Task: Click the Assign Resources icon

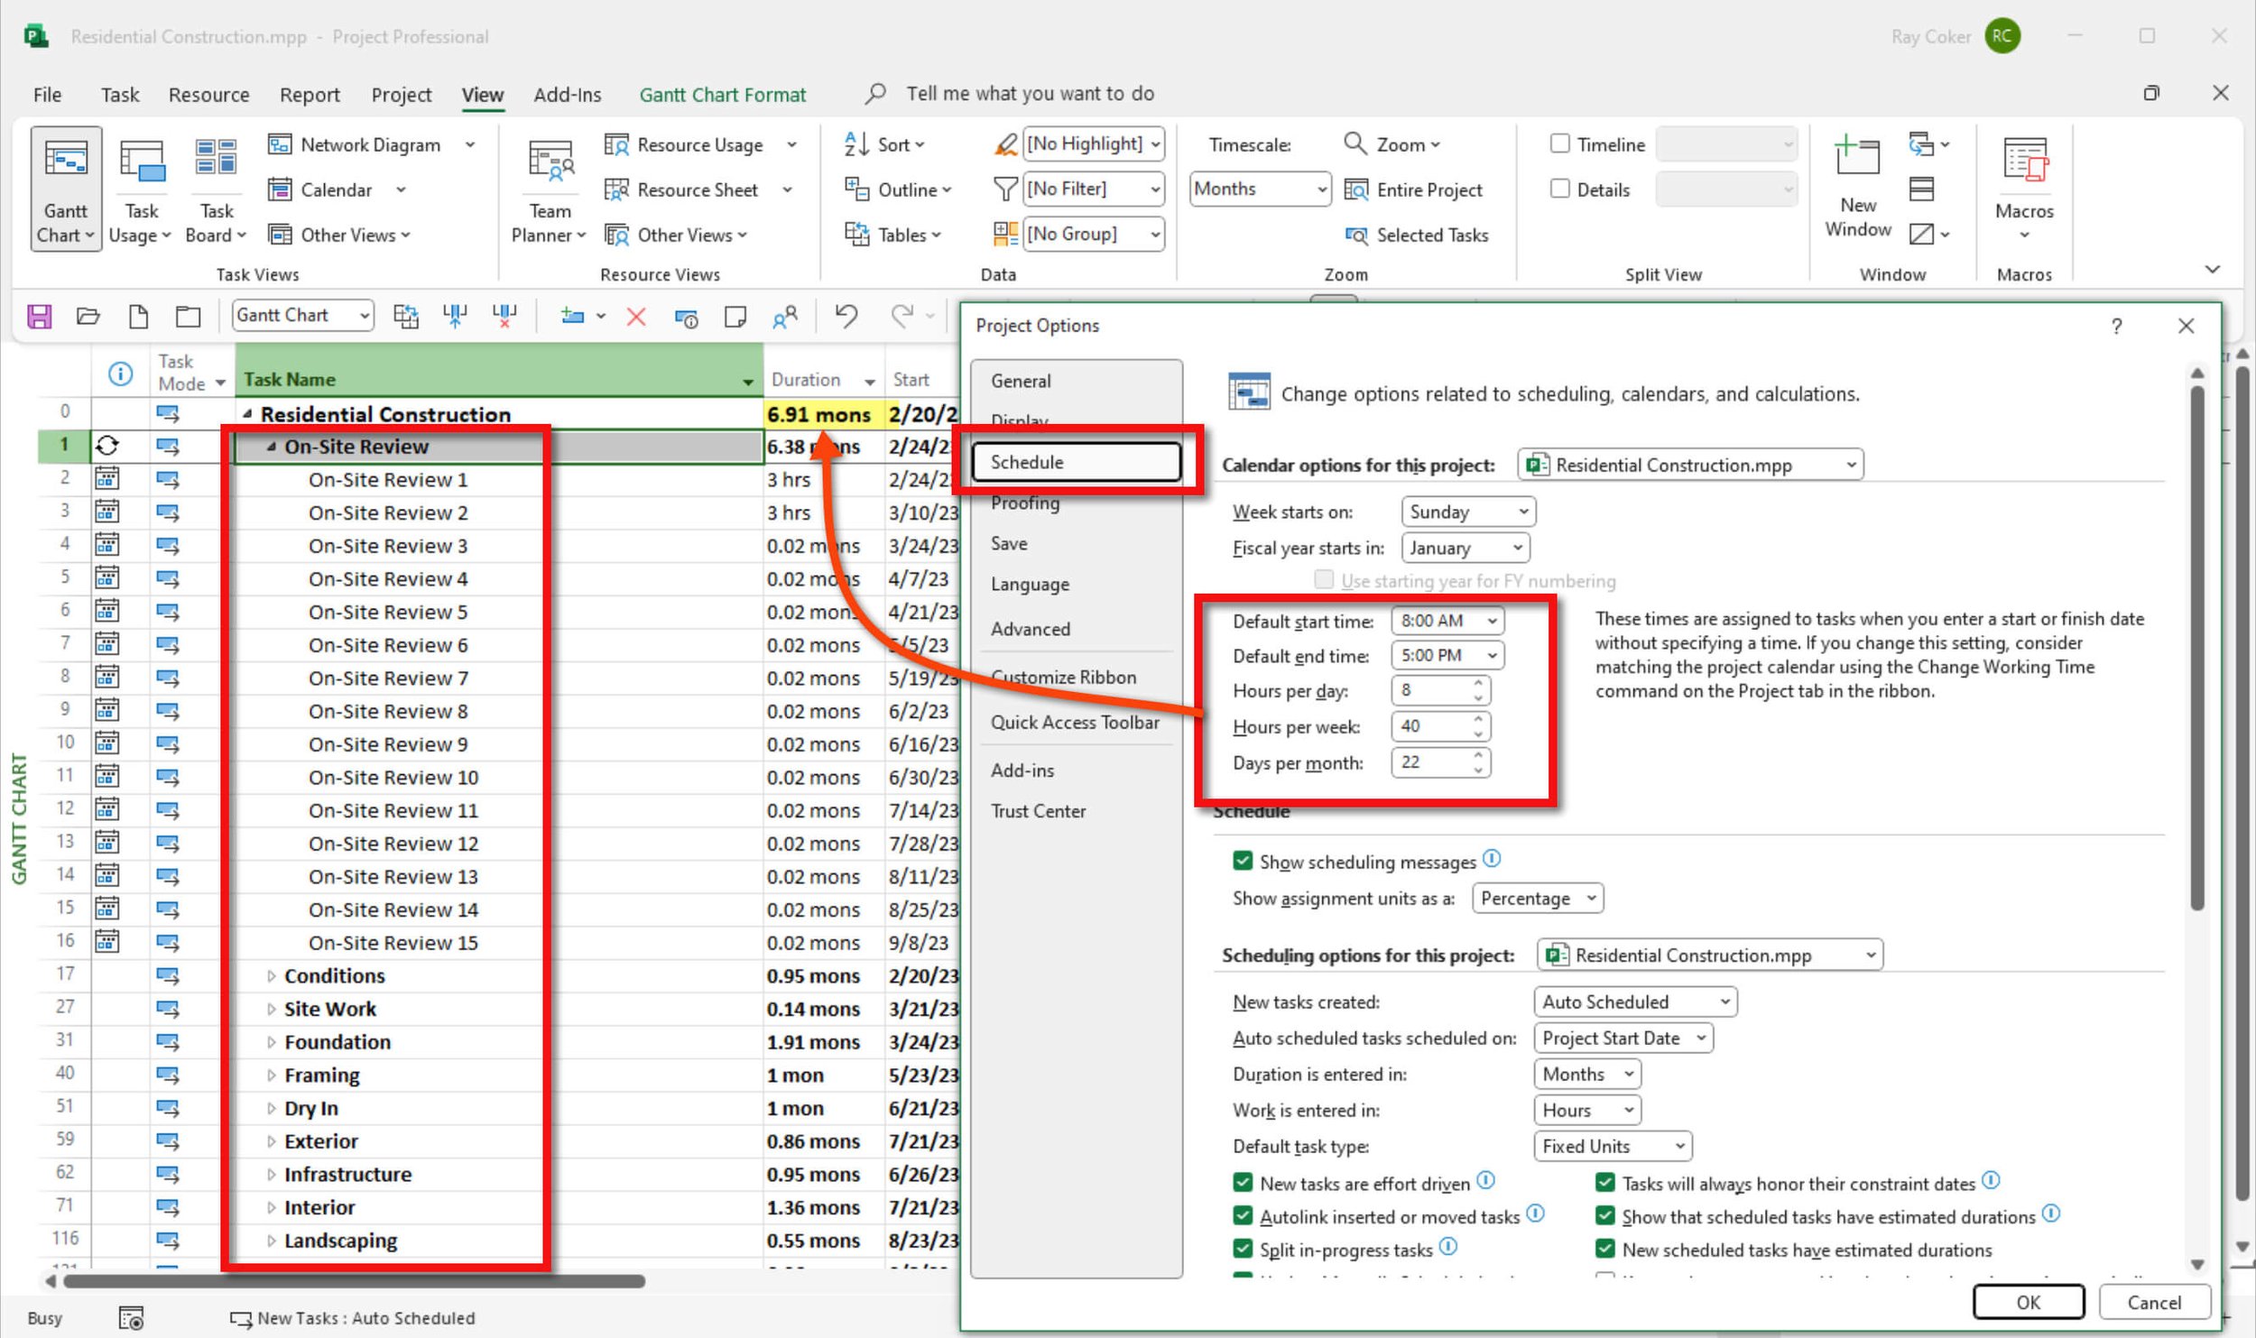Action: [x=785, y=316]
